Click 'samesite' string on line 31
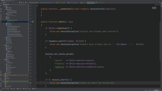 [x=59, y=67]
